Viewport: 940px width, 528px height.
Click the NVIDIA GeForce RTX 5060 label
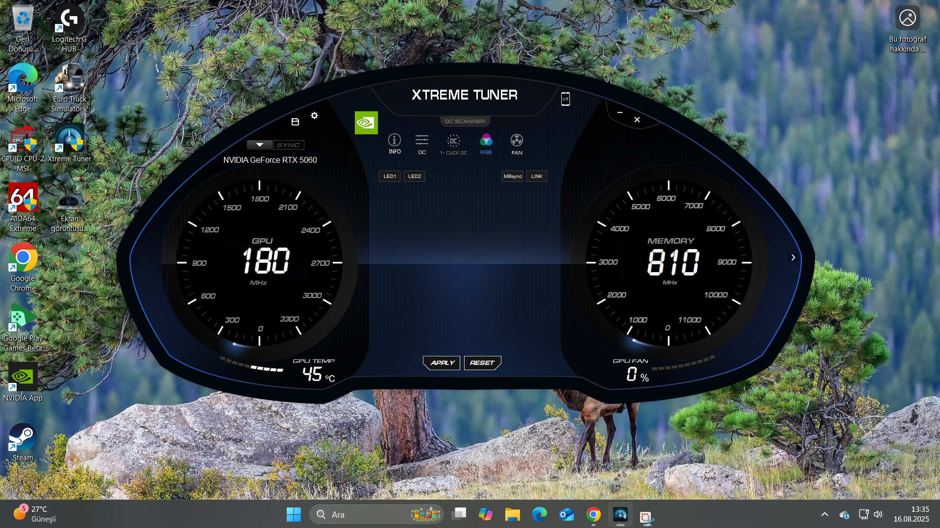click(270, 160)
